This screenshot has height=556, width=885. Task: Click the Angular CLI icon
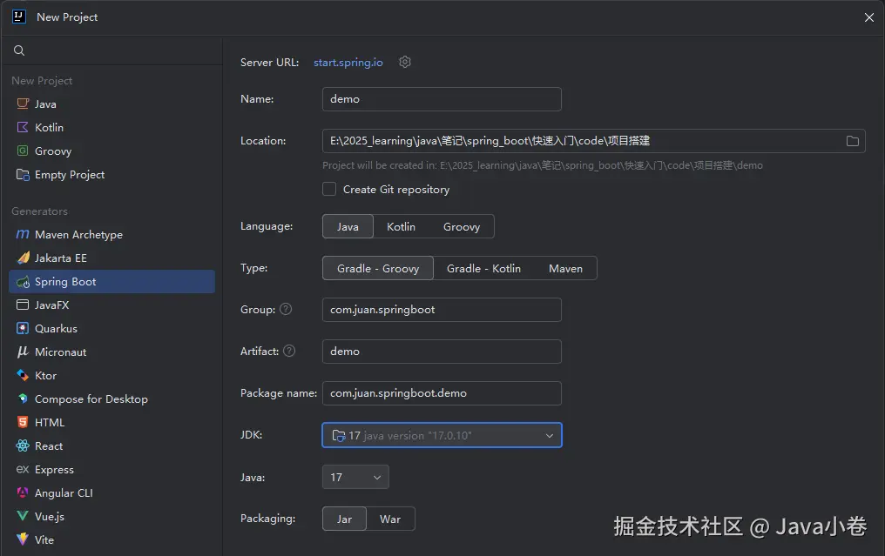[x=23, y=492]
